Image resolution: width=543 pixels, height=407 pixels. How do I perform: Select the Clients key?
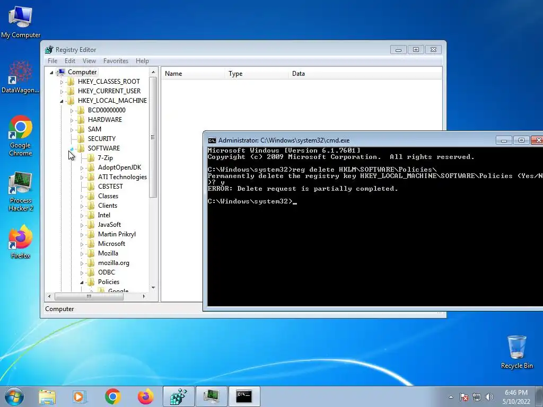[x=107, y=206]
